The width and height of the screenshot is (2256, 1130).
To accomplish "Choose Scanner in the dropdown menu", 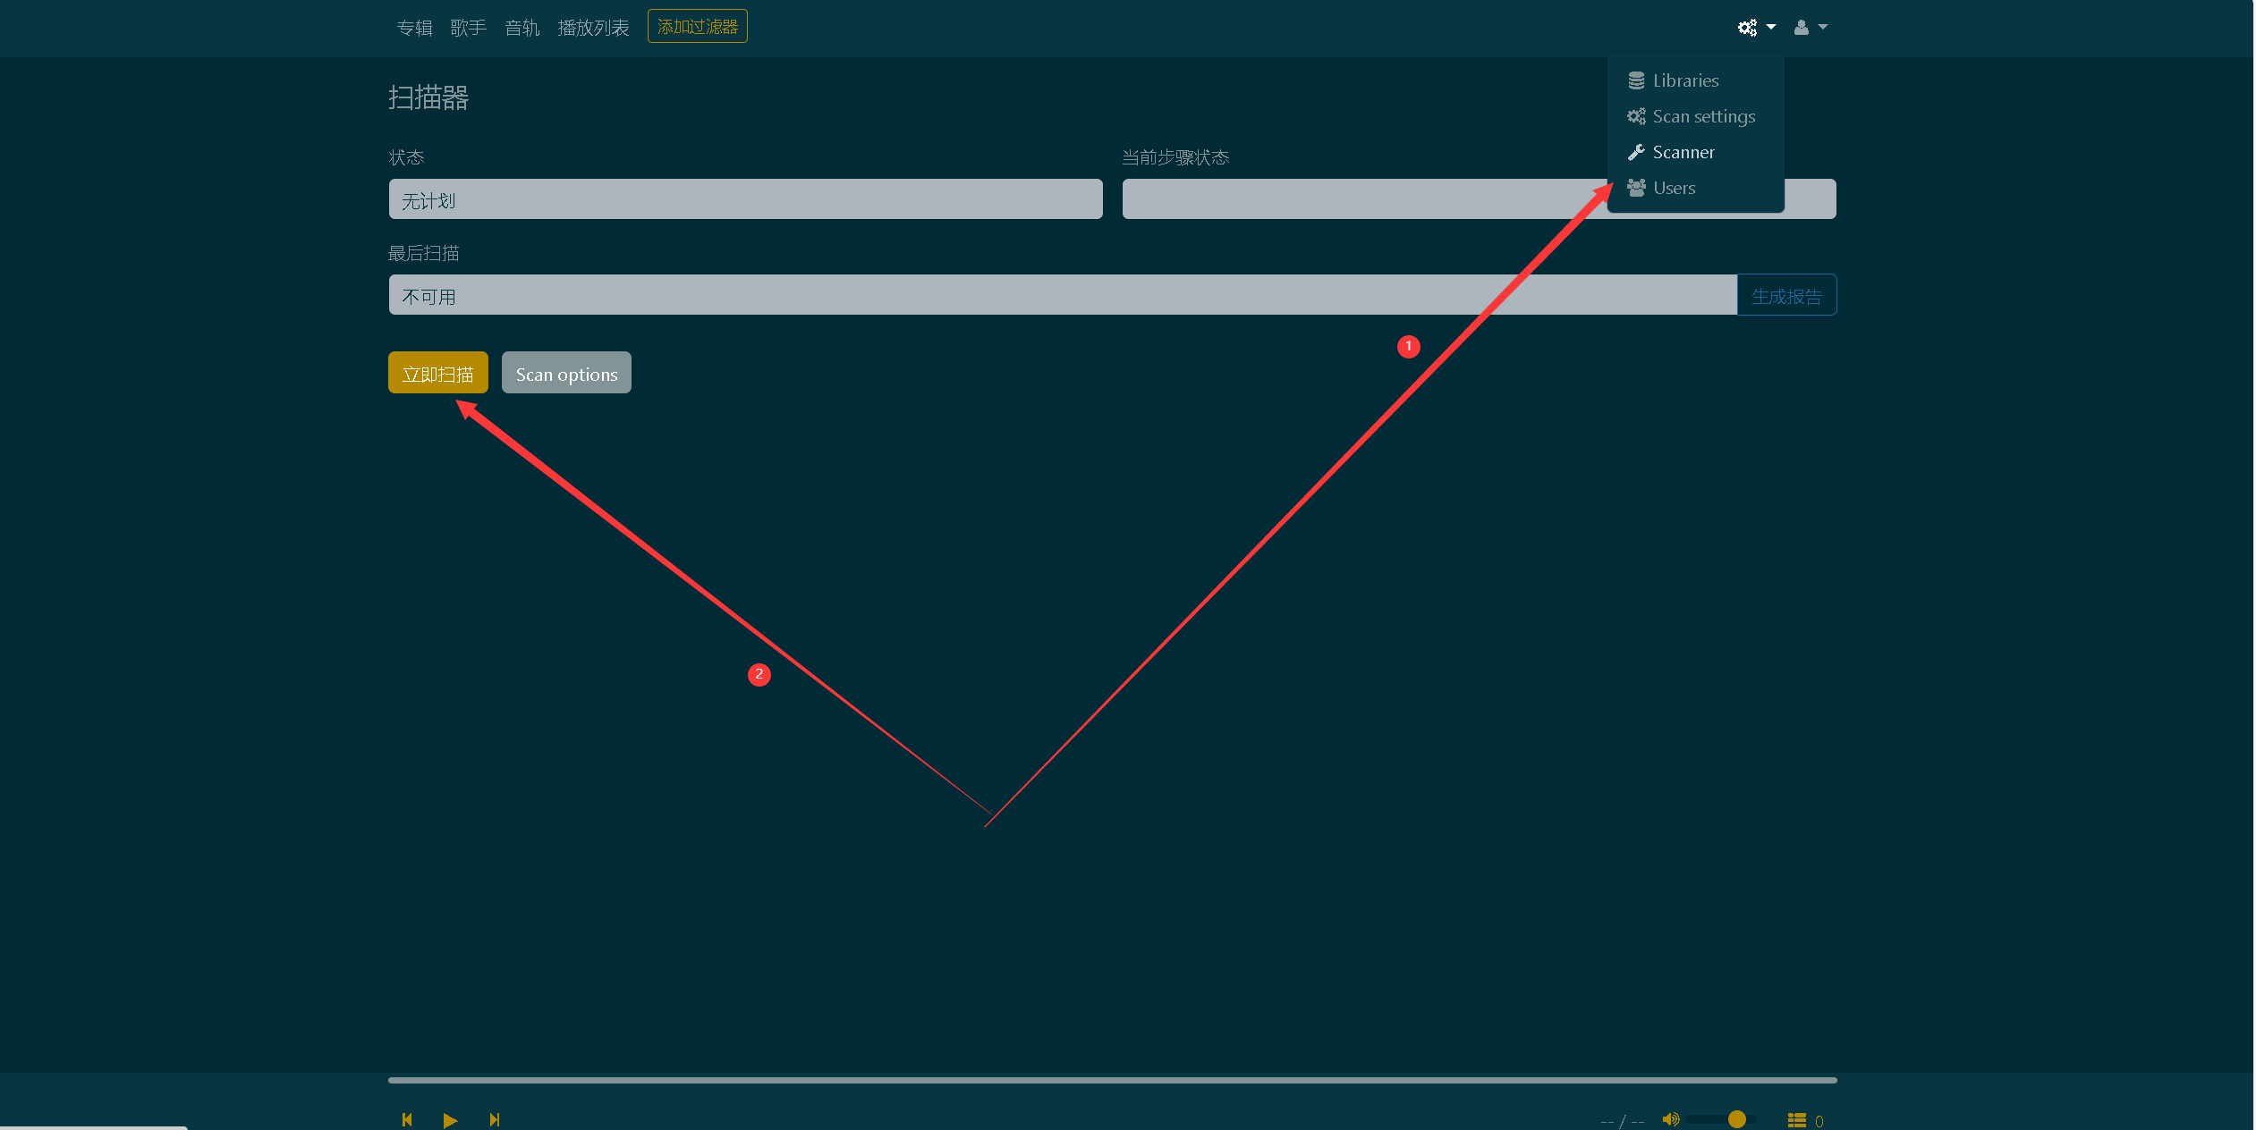I will 1683,152.
